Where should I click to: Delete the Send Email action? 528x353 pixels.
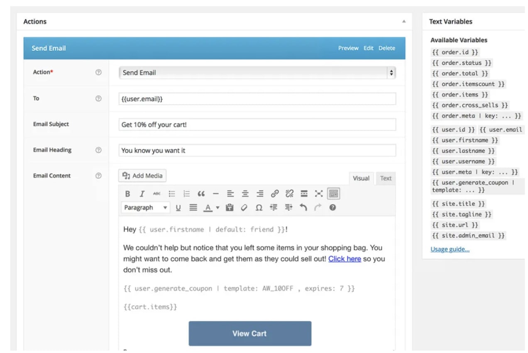tap(387, 48)
